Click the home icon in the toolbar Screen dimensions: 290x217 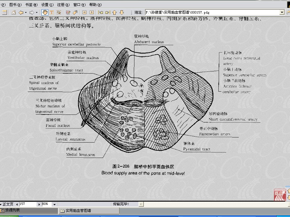[x=14, y=12]
